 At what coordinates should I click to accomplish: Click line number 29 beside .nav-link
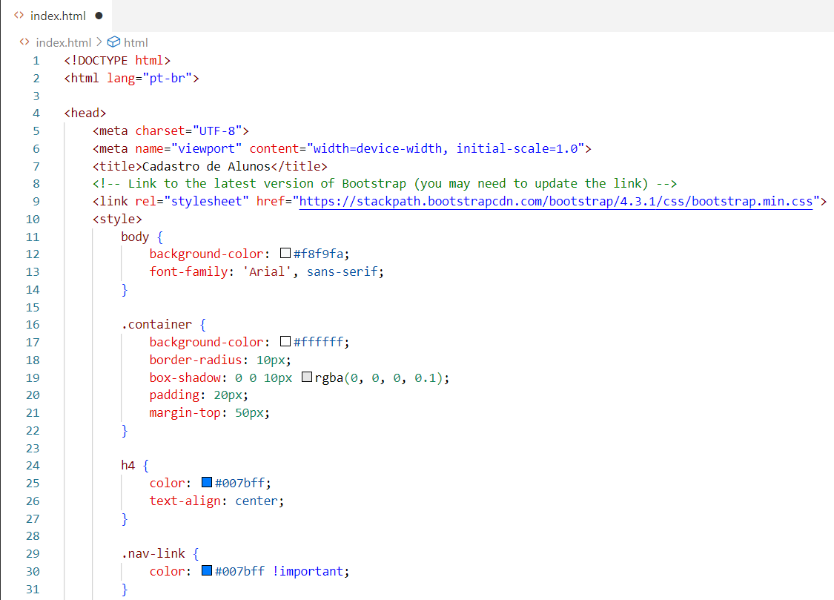(x=33, y=553)
